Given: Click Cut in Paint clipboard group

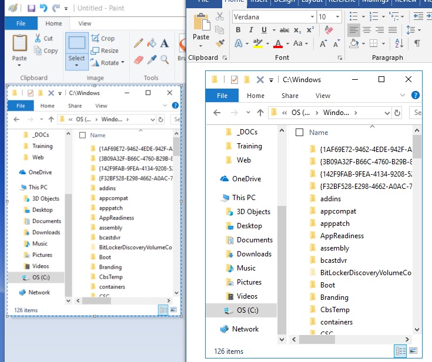Looking at the screenshot, I should point(44,38).
